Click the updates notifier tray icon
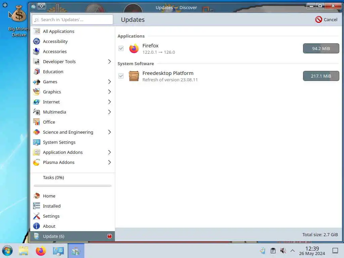344x258 pixels. click(x=263, y=251)
